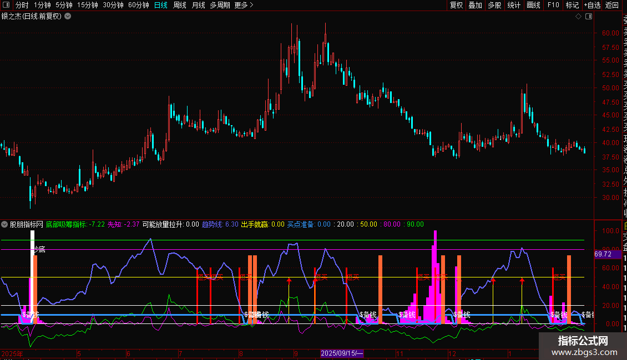Open the 统计 statistics tool
This screenshot has height=360, width=627.
514,6
